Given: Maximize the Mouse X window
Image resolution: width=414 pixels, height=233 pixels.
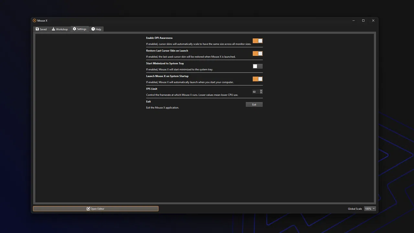Looking at the screenshot, I should [x=363, y=21].
